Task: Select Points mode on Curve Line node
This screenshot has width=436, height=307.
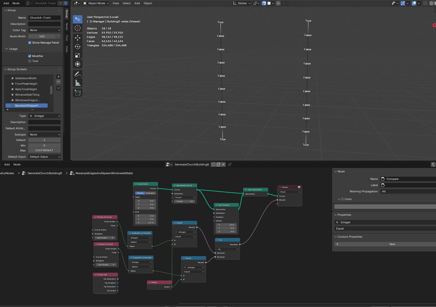Action: tap(140, 193)
